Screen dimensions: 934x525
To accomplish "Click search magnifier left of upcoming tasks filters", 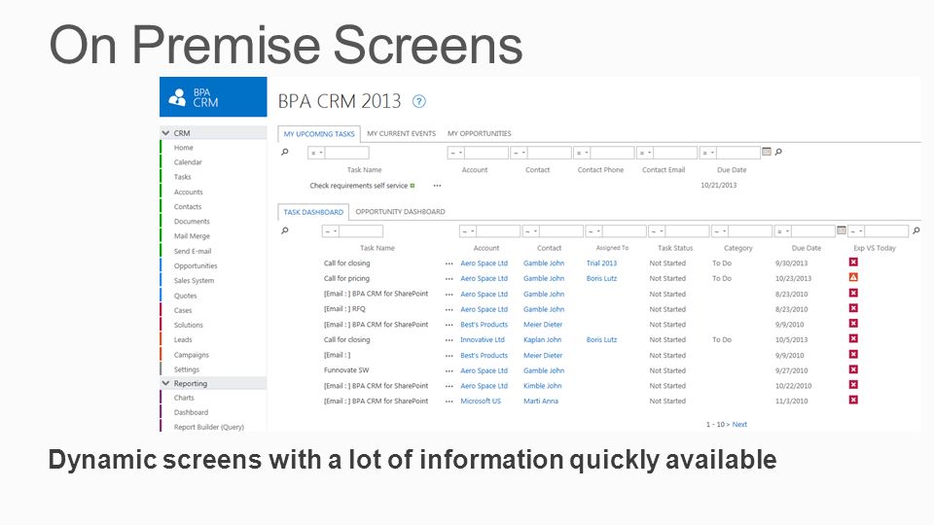I will tap(285, 153).
